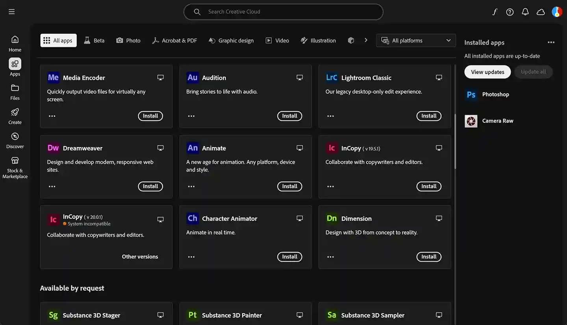Open Media Encoder more options ellipsis
Screen dimensions: 567x325
coord(52,116)
